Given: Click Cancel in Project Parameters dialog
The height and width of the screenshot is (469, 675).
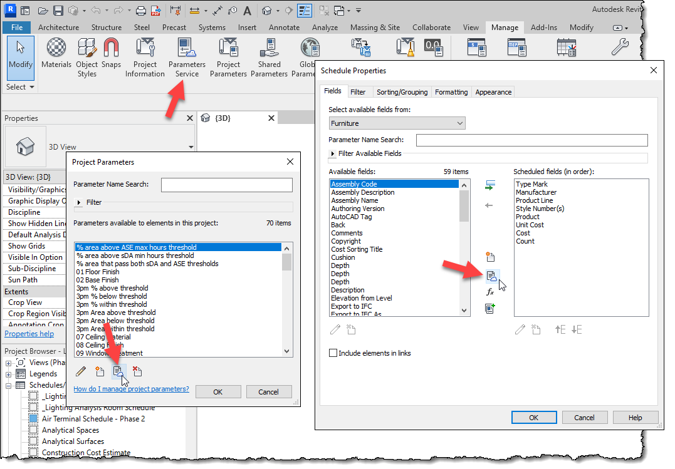Looking at the screenshot, I should [269, 391].
